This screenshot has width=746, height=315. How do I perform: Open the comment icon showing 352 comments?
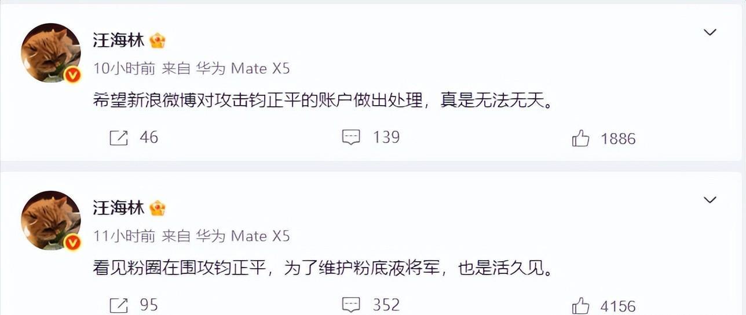click(x=352, y=305)
